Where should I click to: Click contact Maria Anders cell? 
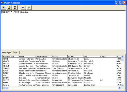(x=43, y=59)
